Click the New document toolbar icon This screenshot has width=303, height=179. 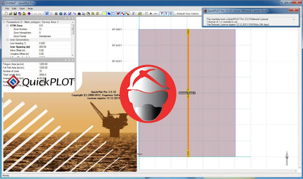tap(6, 14)
